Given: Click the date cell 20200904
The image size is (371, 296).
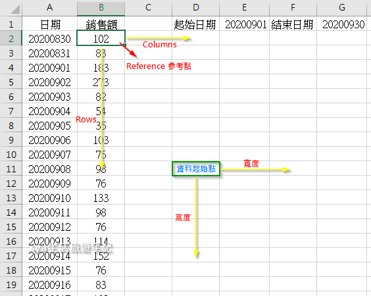Looking at the screenshot, I should tap(50, 111).
